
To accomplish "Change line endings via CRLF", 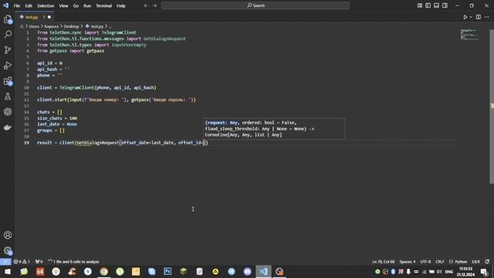I will click(x=440, y=262).
